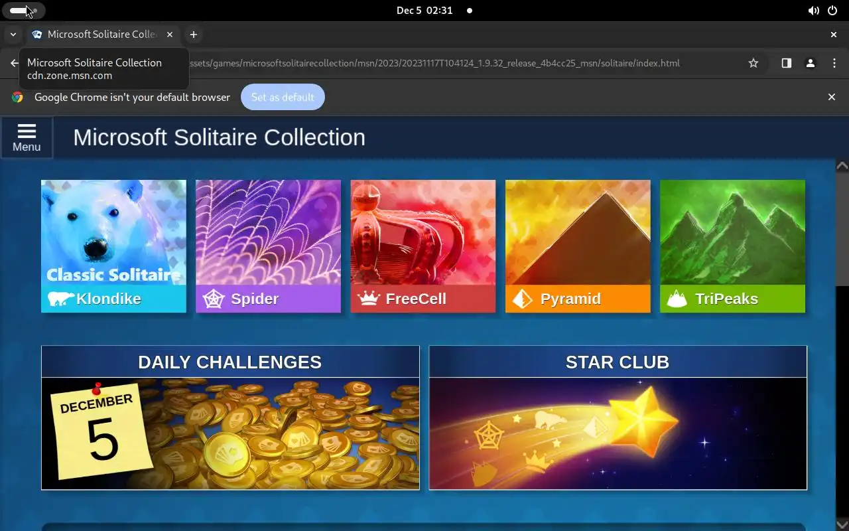The image size is (849, 531).
Task: Open a new browser tab
Action: tap(193, 35)
